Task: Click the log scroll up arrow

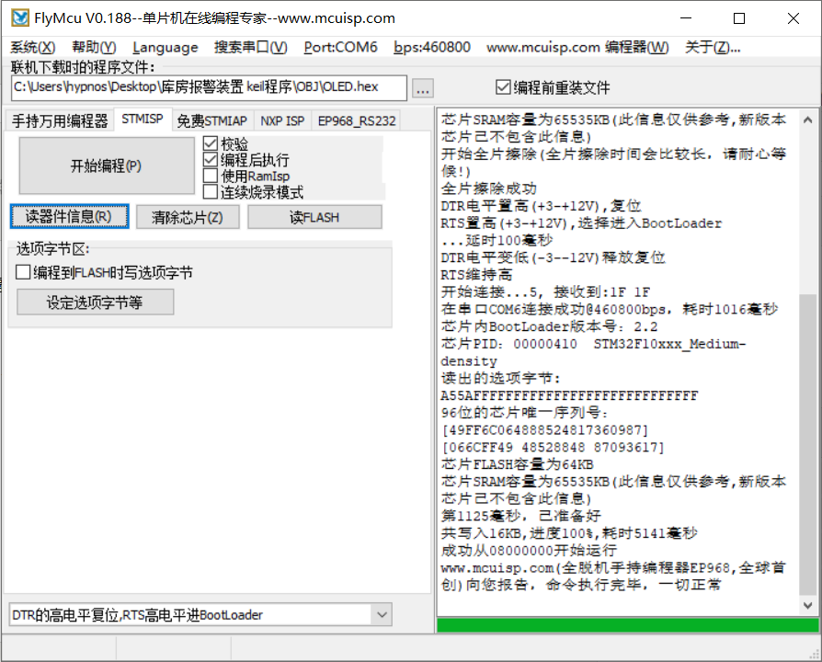Action: (x=808, y=120)
